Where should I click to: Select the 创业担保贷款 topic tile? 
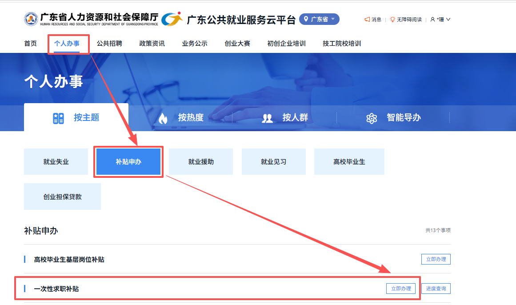[x=62, y=197]
